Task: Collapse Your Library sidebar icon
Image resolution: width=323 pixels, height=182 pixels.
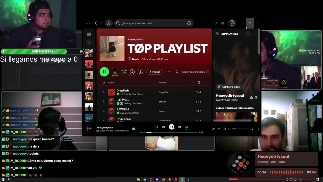Action: (89, 35)
